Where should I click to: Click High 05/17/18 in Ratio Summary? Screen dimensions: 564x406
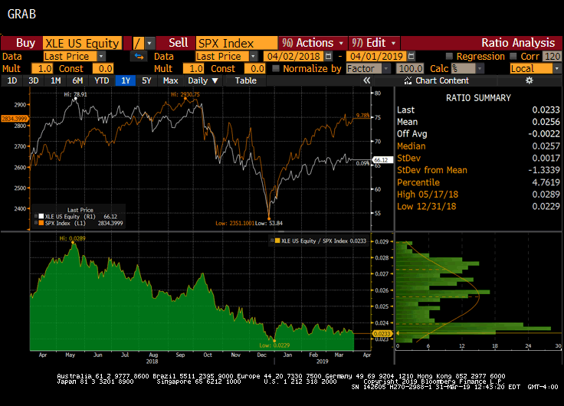coord(428,195)
